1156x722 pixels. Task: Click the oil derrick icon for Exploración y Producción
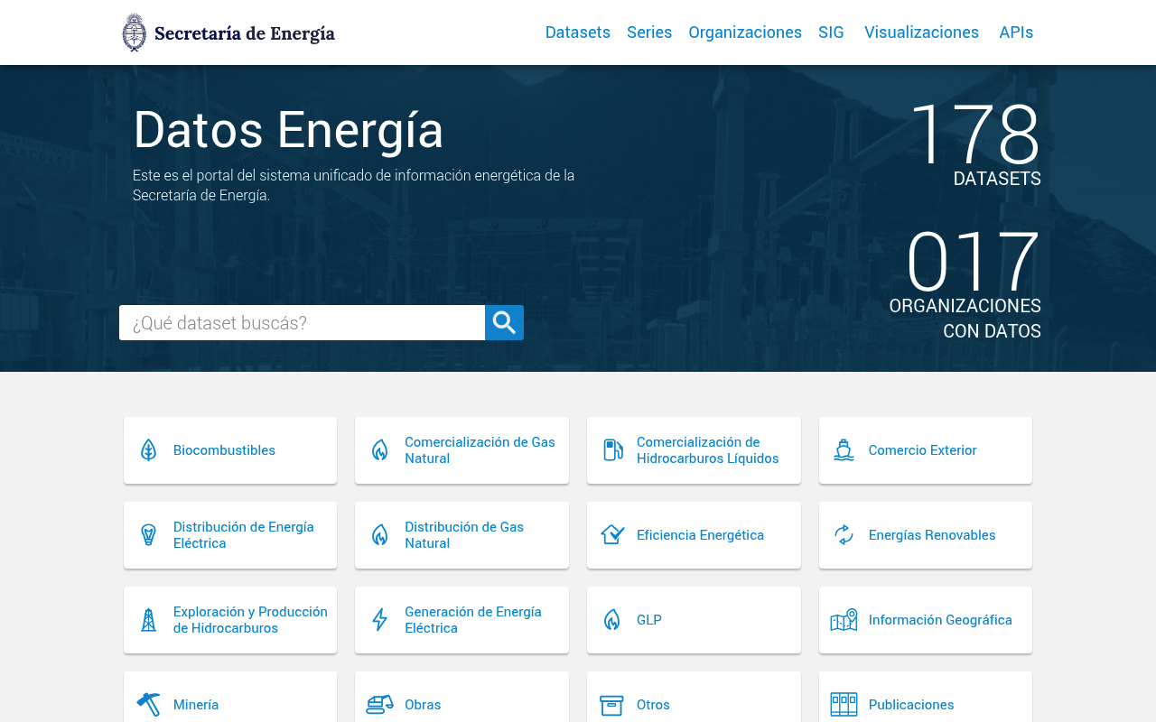click(149, 620)
